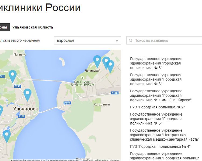Click 'Условия использования' link under the map
202x161 pixels.
click(x=63, y=160)
